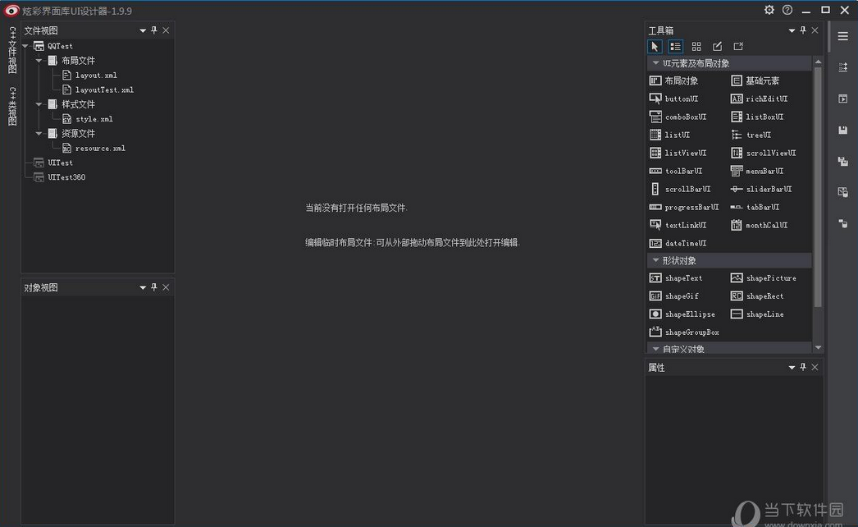Collapse the QQTest project node

(25, 47)
